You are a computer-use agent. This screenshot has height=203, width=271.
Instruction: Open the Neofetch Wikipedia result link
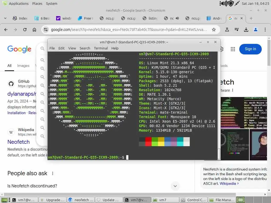[19, 142]
